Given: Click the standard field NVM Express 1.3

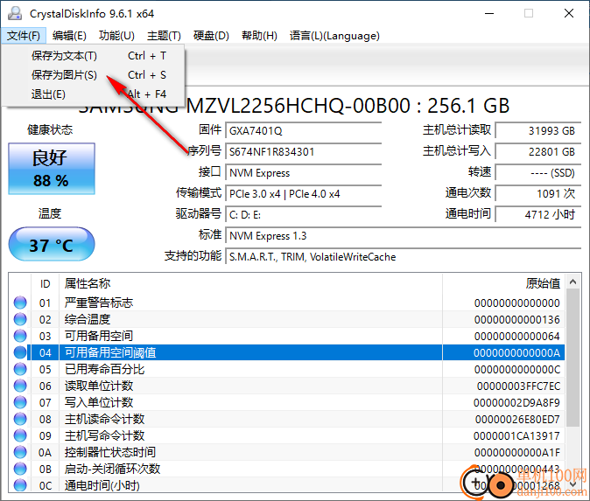Looking at the screenshot, I should [x=404, y=236].
